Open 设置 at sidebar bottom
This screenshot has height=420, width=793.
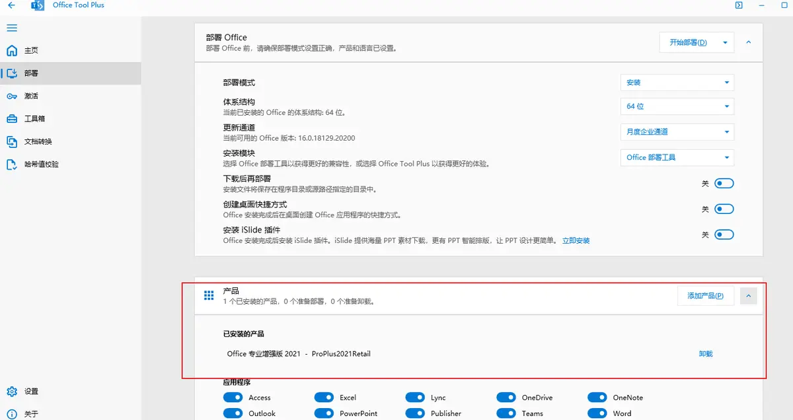(x=71, y=392)
